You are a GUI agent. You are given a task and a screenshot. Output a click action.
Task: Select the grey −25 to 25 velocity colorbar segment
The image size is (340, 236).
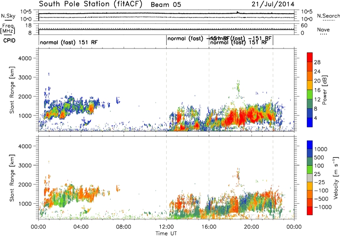pos(310,178)
